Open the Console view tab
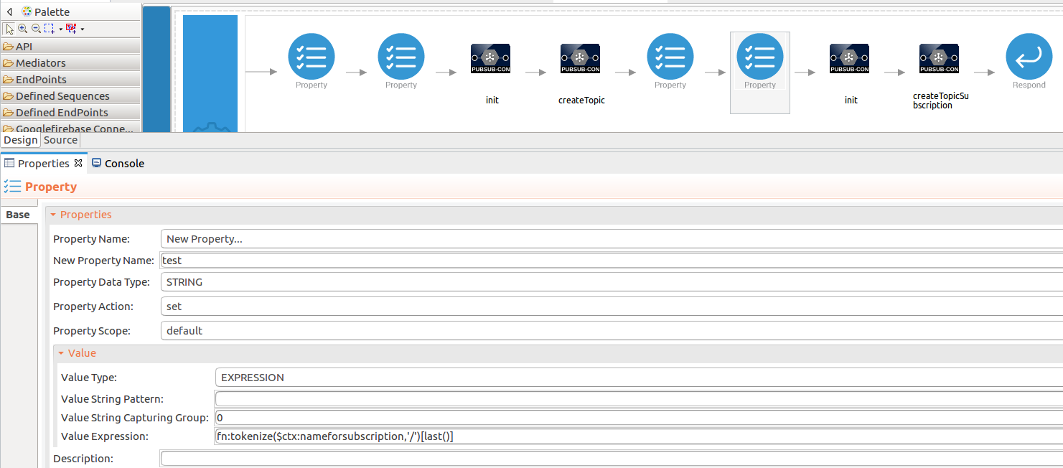 118,163
